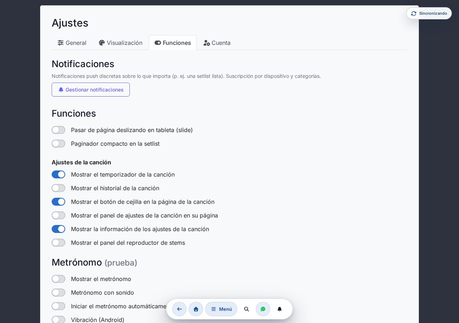The height and width of the screenshot is (323, 459).
Task: Disable Mostrar la información de los ajustes
Action: click(58, 229)
